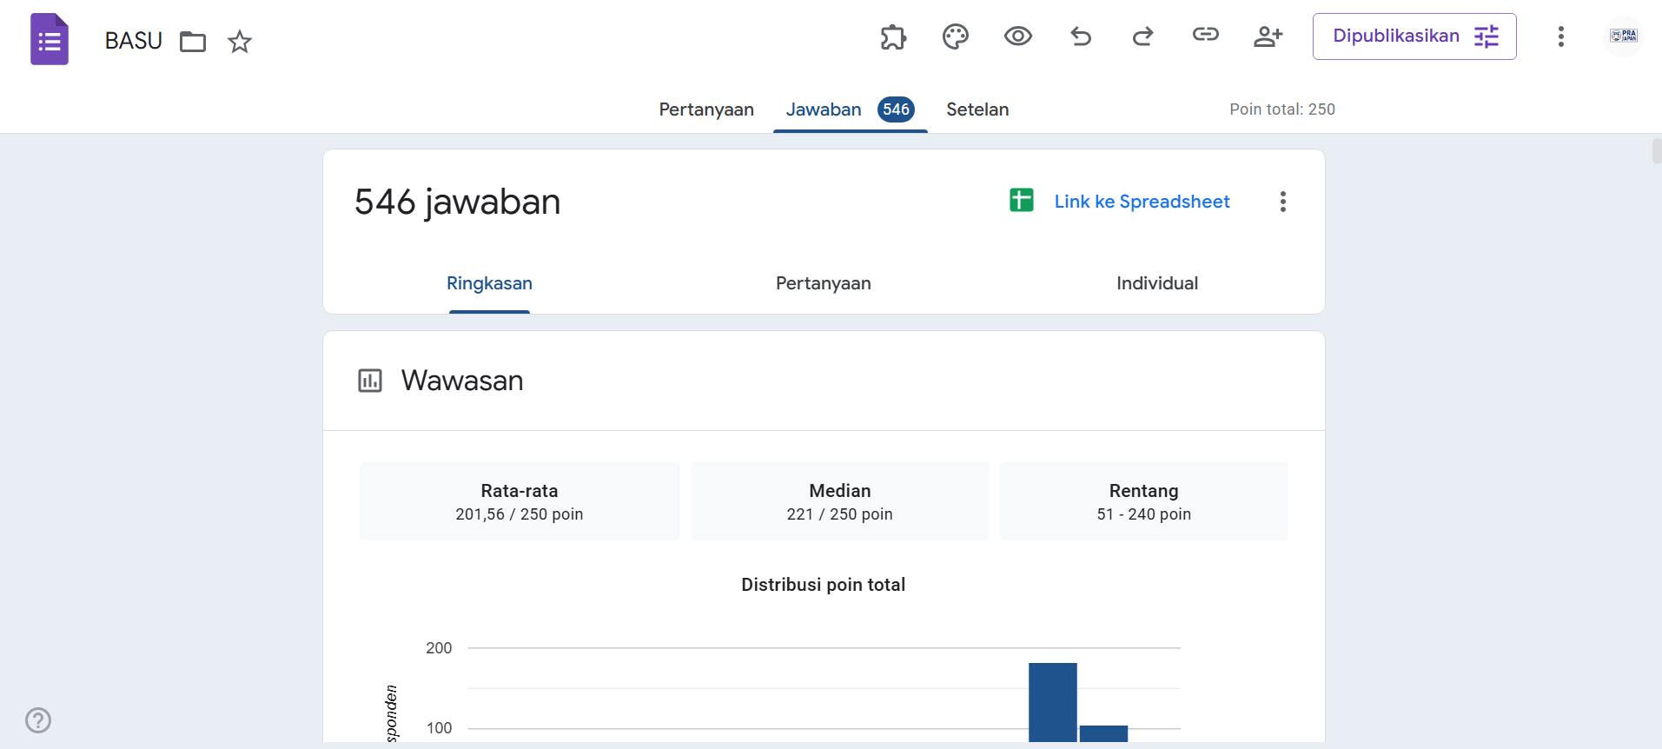Click the undo arrow icon
The width and height of the screenshot is (1662, 749).
click(1081, 36)
